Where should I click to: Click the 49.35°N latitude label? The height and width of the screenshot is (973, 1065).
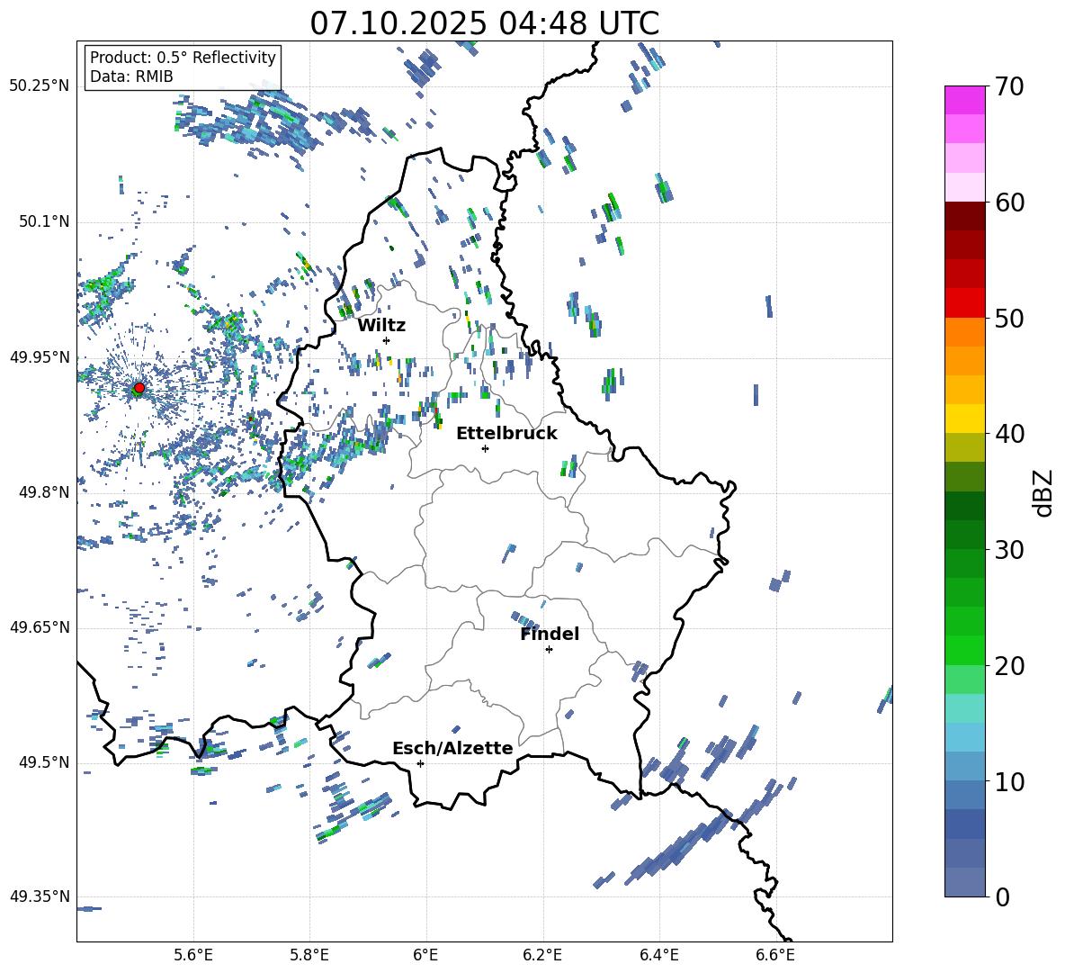click(40, 896)
